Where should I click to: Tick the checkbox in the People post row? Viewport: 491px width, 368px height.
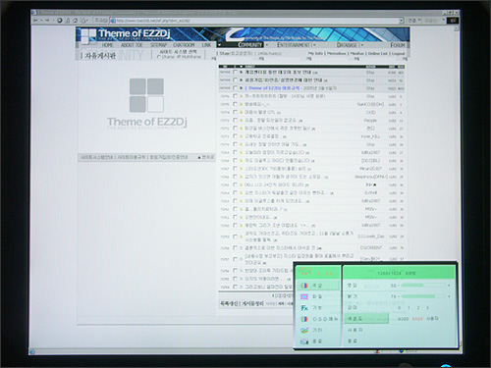point(235,120)
